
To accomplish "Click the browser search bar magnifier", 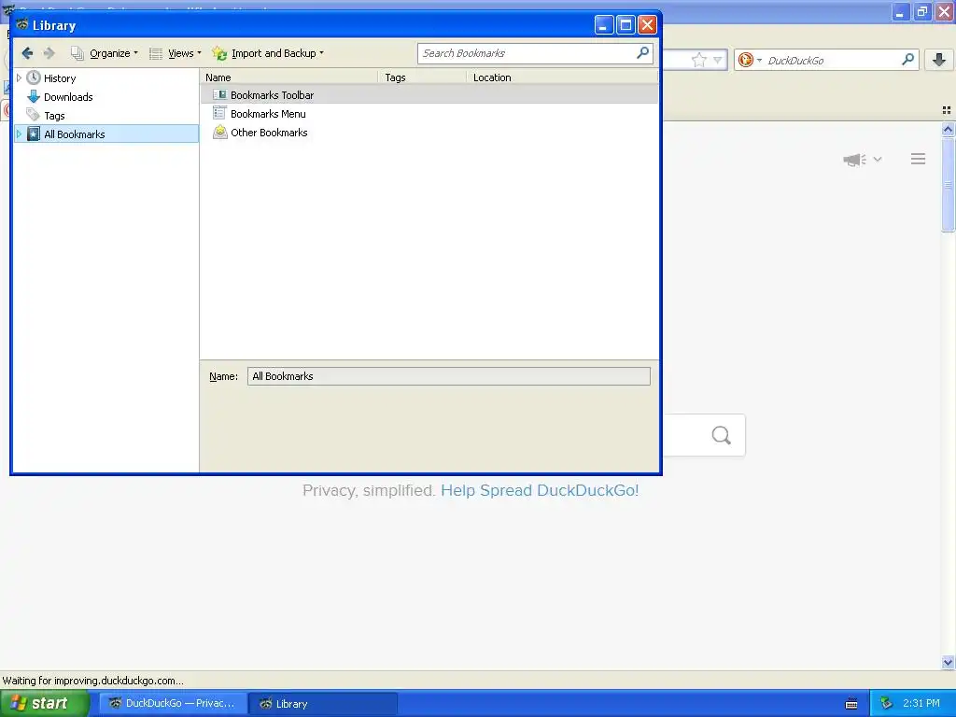I will pos(907,60).
